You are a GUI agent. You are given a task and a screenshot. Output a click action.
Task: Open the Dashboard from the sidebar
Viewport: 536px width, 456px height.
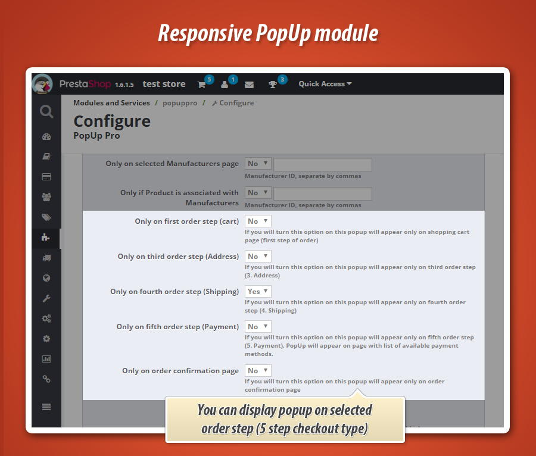(46, 136)
